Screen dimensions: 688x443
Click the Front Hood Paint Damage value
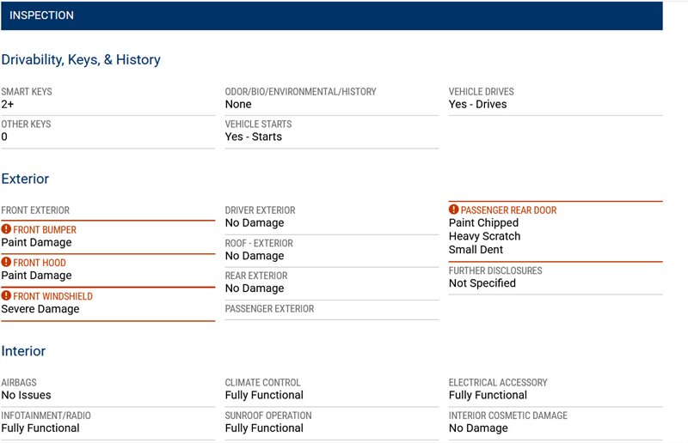(x=36, y=276)
